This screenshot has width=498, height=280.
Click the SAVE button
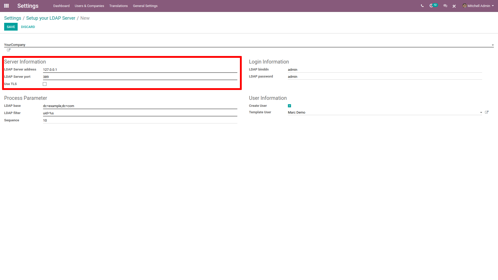(x=11, y=27)
